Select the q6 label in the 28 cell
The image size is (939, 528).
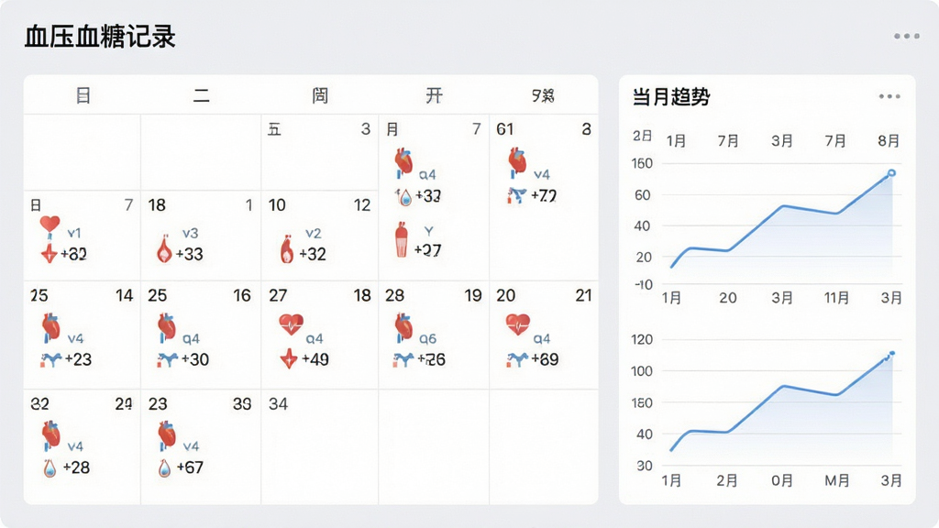click(427, 339)
